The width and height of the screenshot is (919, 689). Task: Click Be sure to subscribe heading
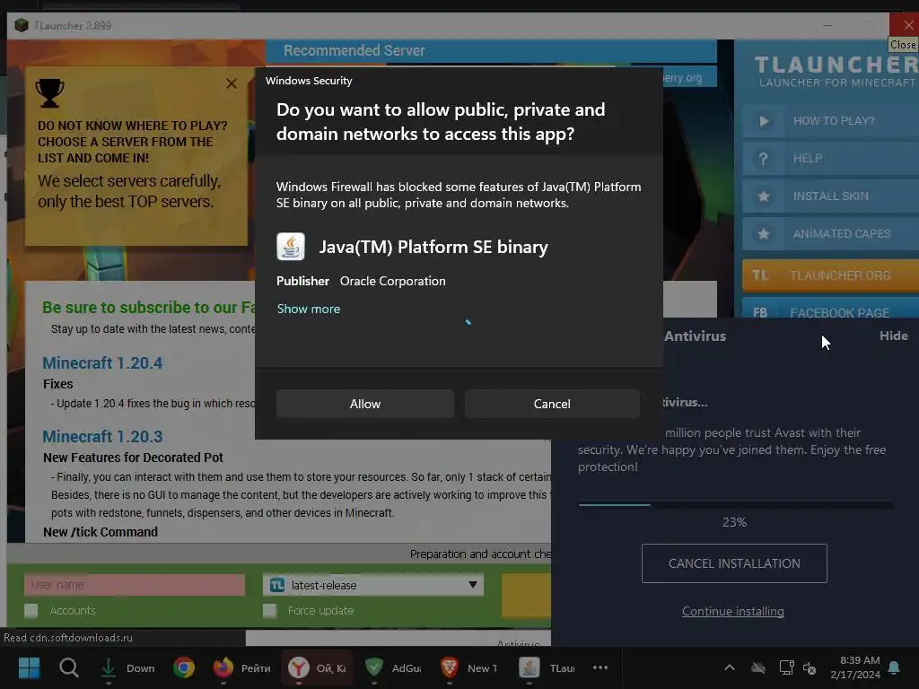click(x=148, y=308)
